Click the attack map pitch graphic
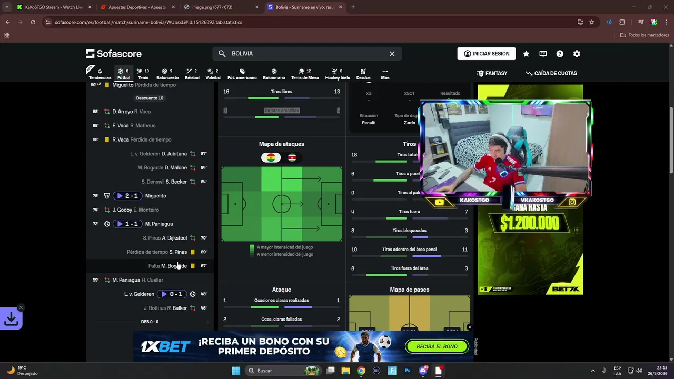This screenshot has height=379, width=674. point(282,204)
